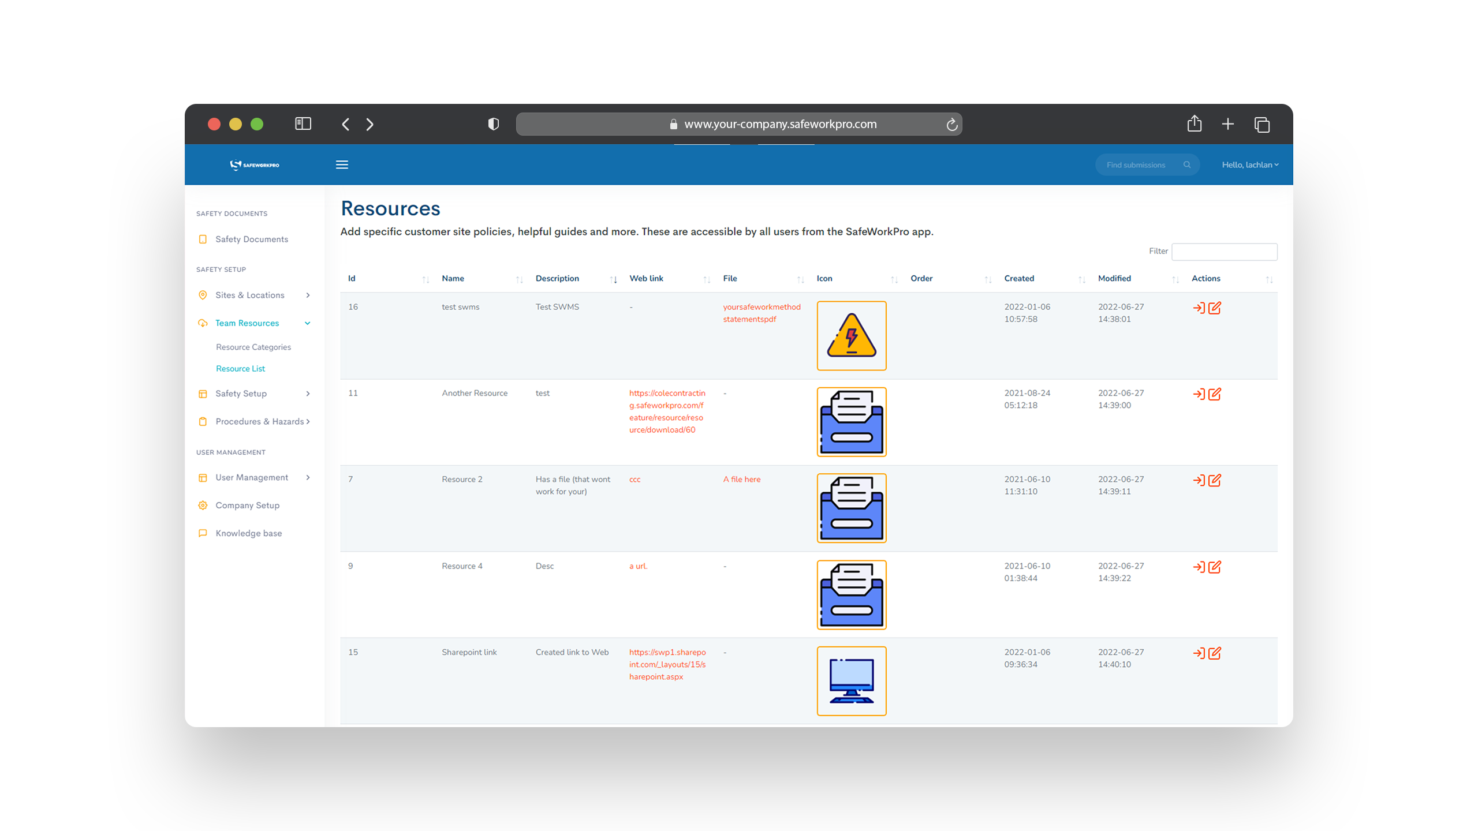
Task: Click the Filter input field
Action: point(1225,252)
